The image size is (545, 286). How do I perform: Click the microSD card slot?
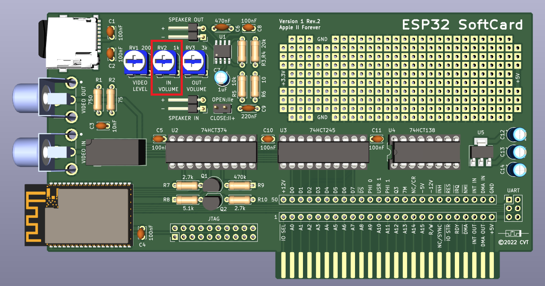coord(70,44)
